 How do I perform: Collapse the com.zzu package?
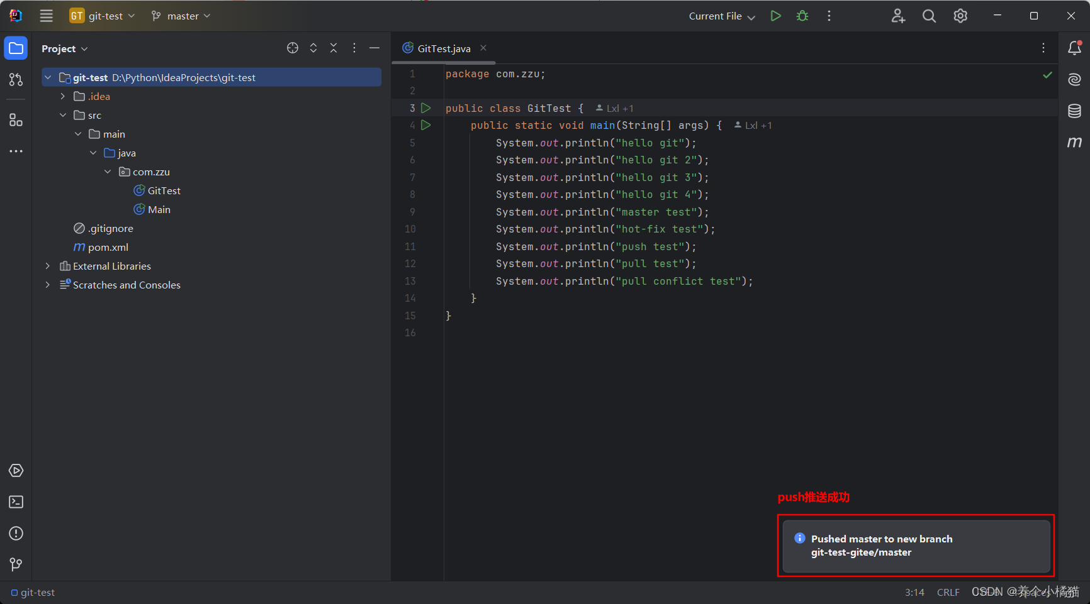108,172
